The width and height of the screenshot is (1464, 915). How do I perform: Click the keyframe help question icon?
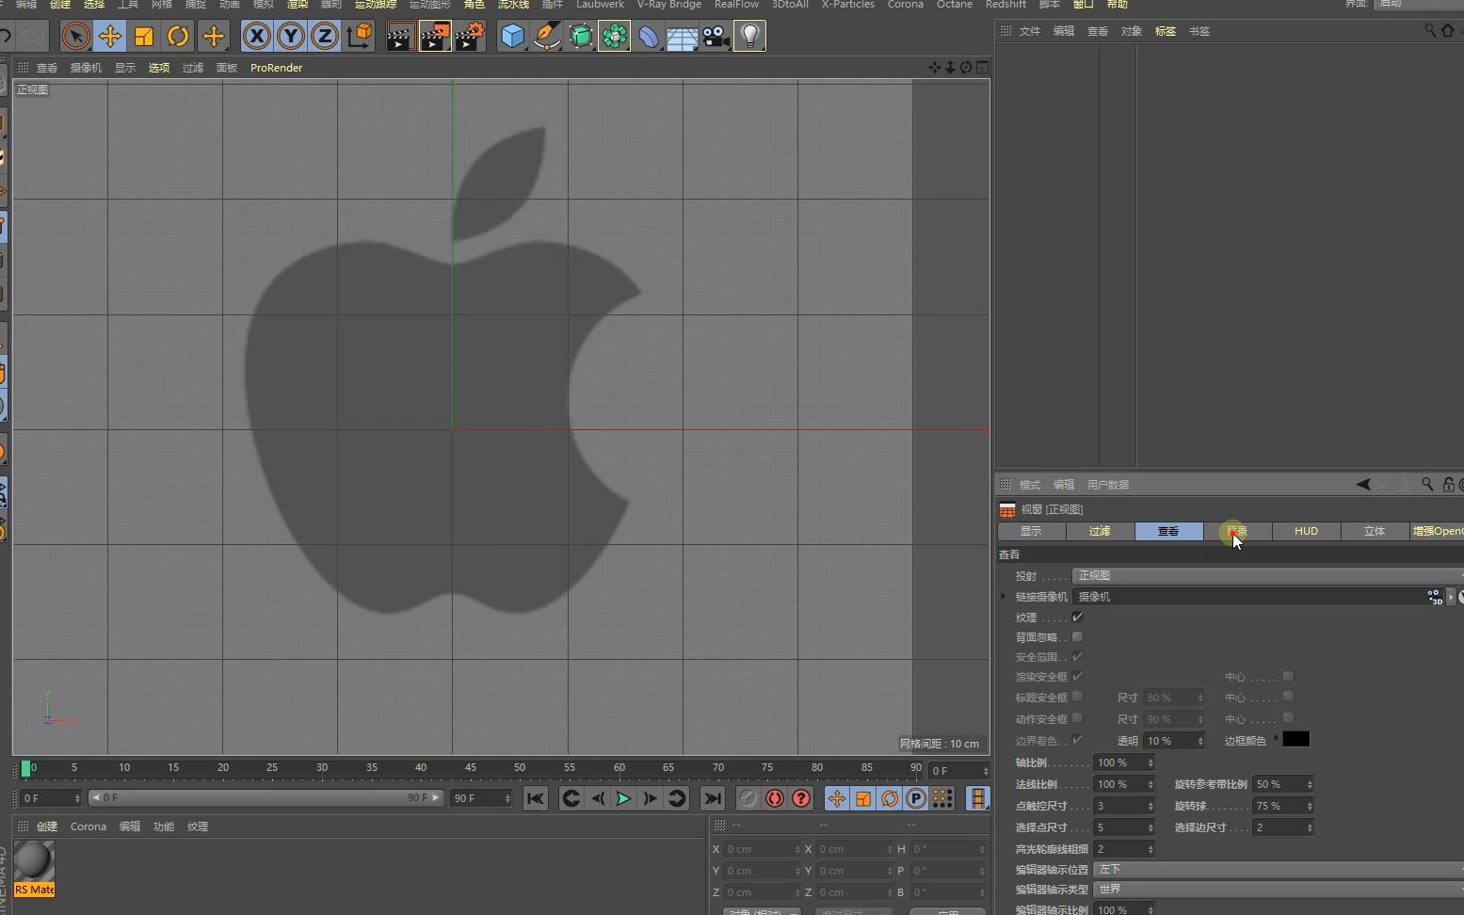coord(801,798)
